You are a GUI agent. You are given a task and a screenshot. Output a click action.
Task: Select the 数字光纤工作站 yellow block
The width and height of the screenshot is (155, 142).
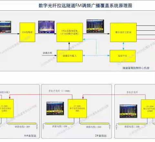[123, 32]
